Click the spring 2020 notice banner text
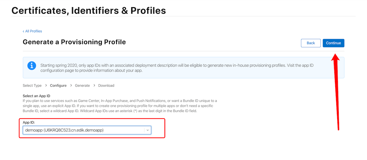Image resolution: width=367 pixels, height=160 pixels. coord(177,68)
